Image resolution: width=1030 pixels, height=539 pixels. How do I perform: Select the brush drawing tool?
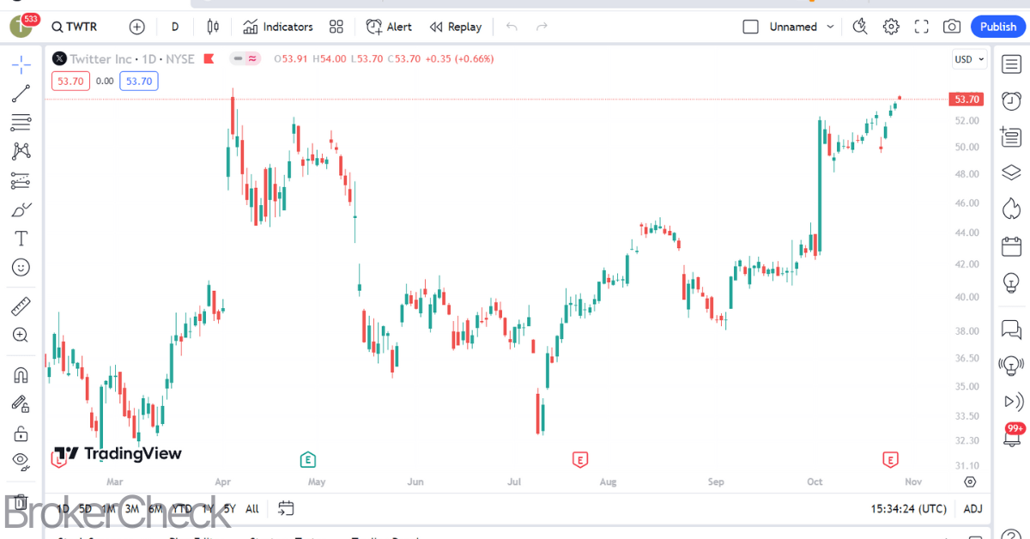pyautogui.click(x=21, y=209)
